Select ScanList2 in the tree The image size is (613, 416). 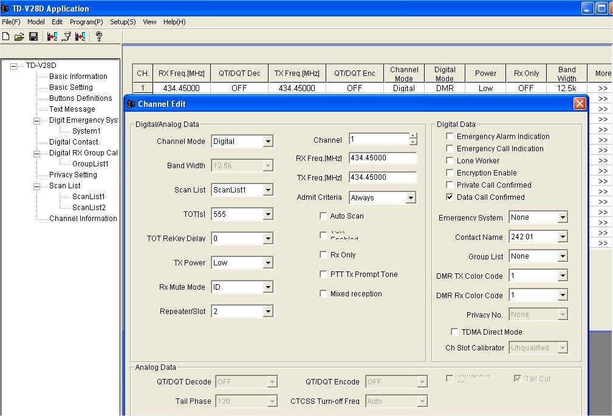[x=89, y=208]
